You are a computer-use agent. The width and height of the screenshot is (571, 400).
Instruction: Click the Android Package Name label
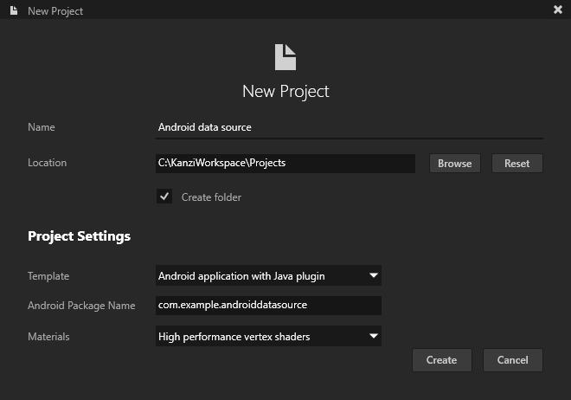tap(81, 305)
